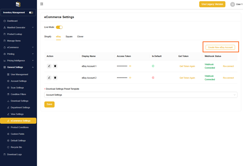This screenshot has width=243, height=166.
Task: Open the Download Settings Preset Template dropdown
Action: pyautogui.click(x=141, y=95)
